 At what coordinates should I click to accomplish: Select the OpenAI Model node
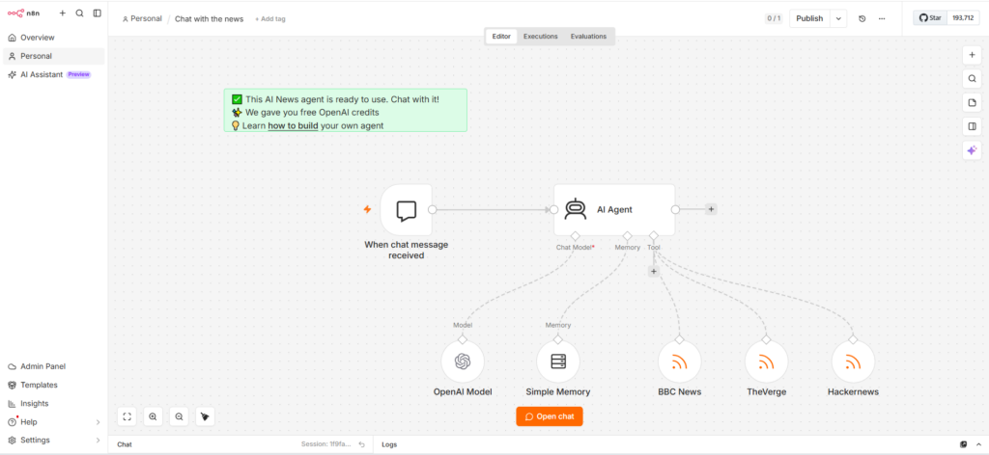(x=463, y=361)
